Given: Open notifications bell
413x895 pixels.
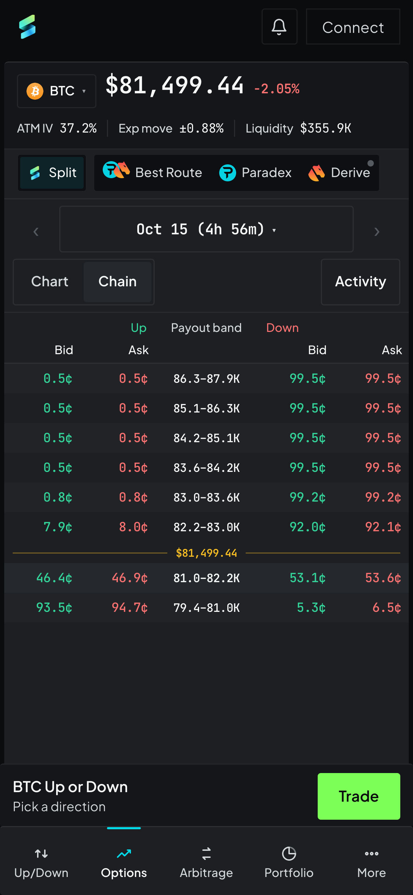Looking at the screenshot, I should 279,27.
